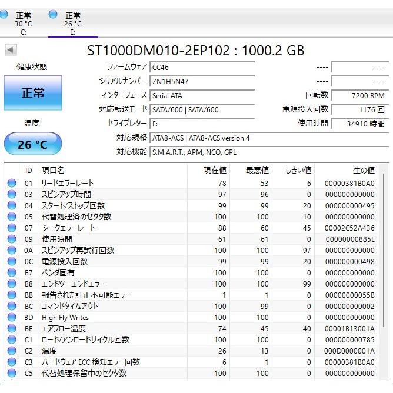Click status icon for ID 04 スタート/ストップ回数
This screenshot has height=393, width=393.
pos(12,205)
